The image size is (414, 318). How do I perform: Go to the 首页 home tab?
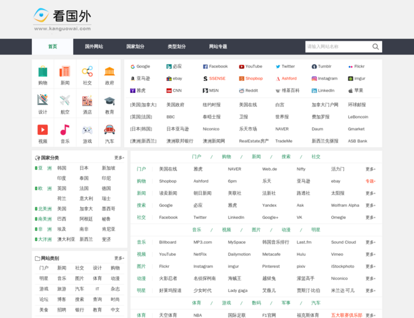tap(52, 46)
